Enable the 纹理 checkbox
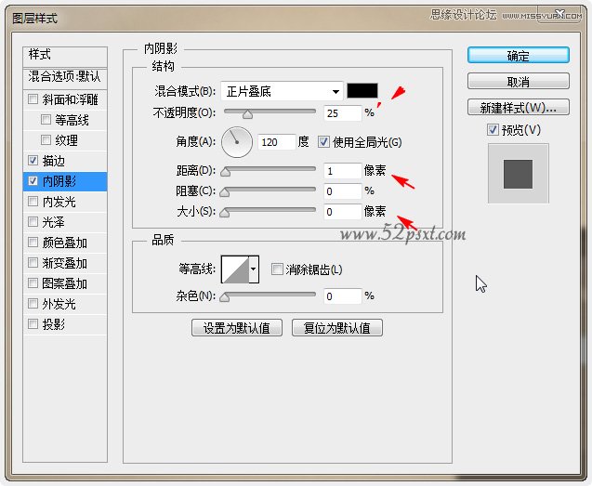 (46, 140)
